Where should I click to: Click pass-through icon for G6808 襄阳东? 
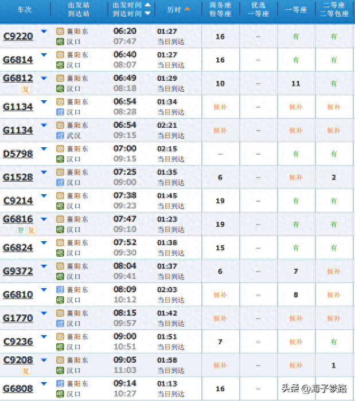[60, 384]
